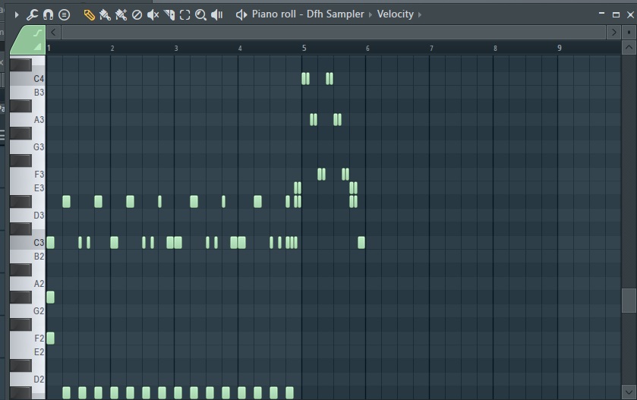Open the piano roll options menu arrow

click(x=17, y=15)
